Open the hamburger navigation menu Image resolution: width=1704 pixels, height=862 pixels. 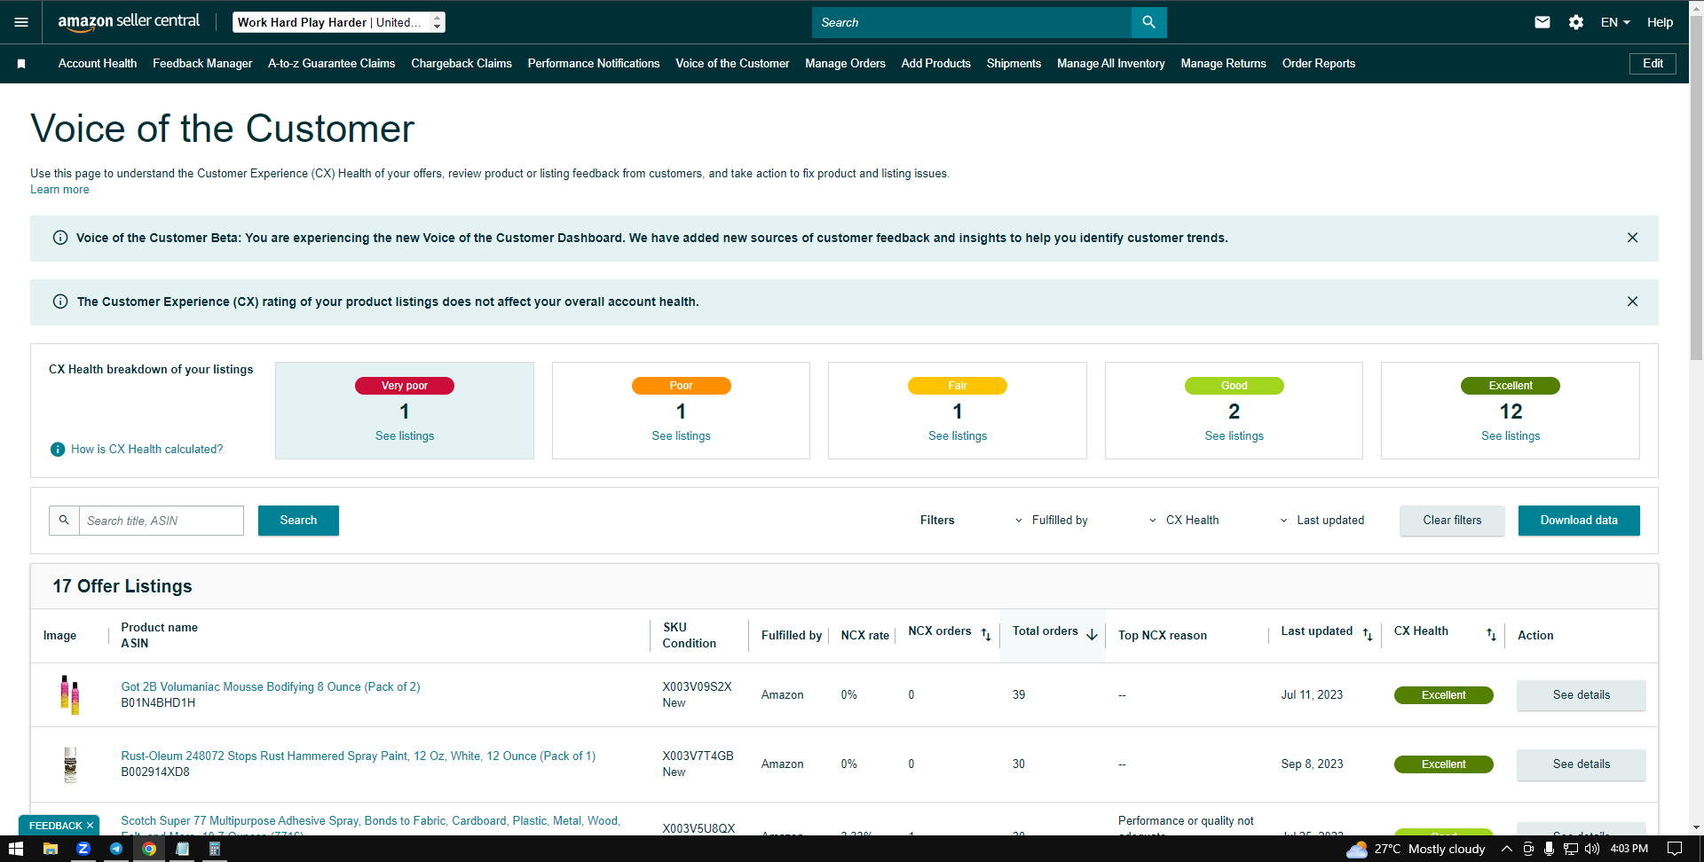tap(21, 22)
